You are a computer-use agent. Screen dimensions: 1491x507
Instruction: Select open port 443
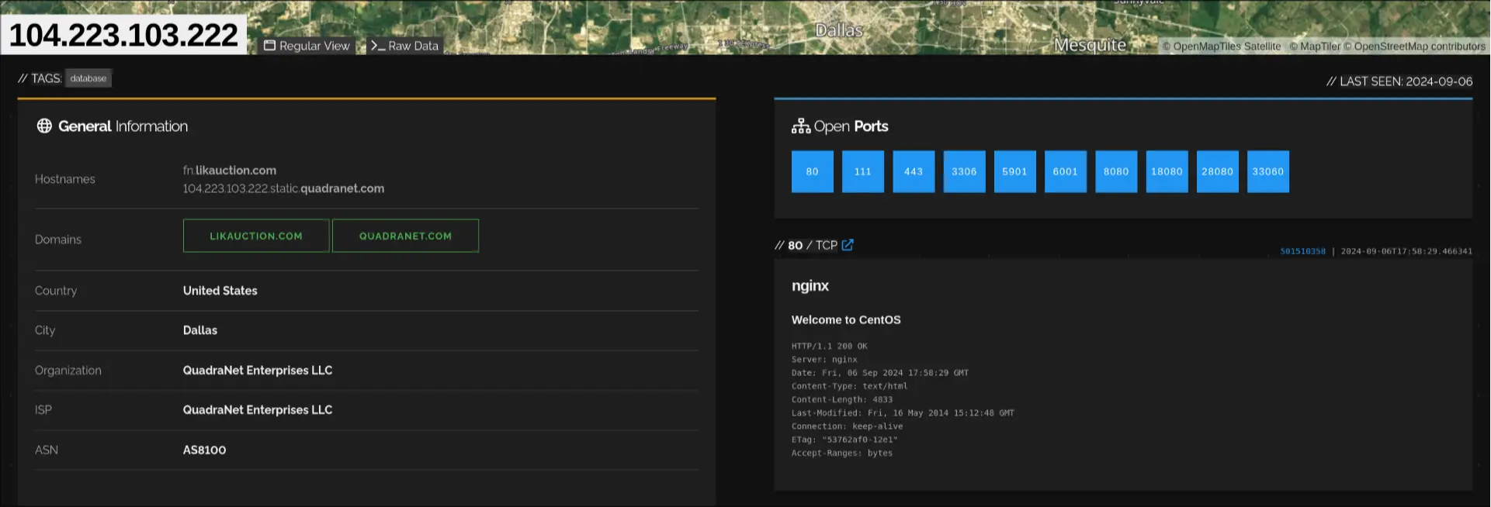(914, 171)
